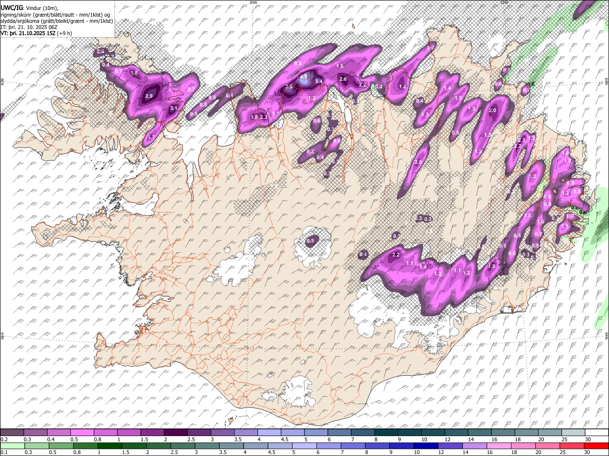Select the grey-green 3 swatch in lower legend
The width and height of the screenshot is (609, 456).
pos(207,446)
